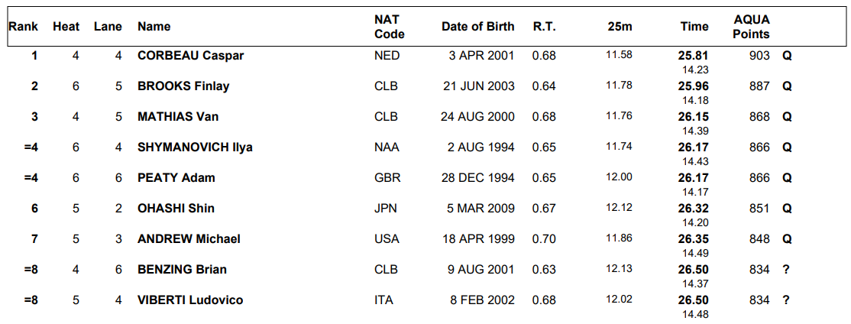Click the NED nationality code

click(387, 56)
